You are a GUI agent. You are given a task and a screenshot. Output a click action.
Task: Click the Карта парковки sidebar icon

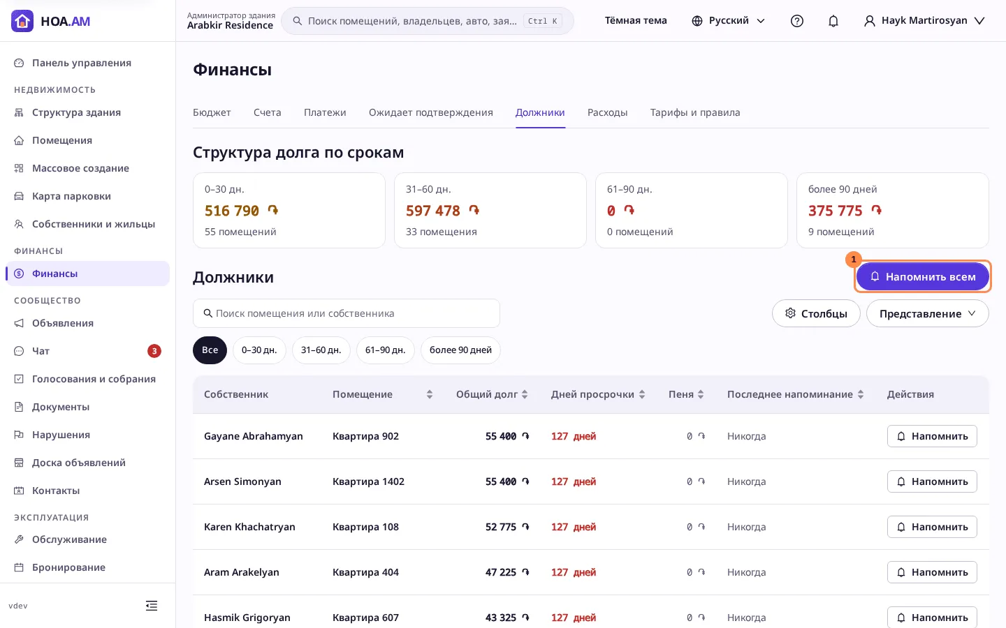(19, 196)
